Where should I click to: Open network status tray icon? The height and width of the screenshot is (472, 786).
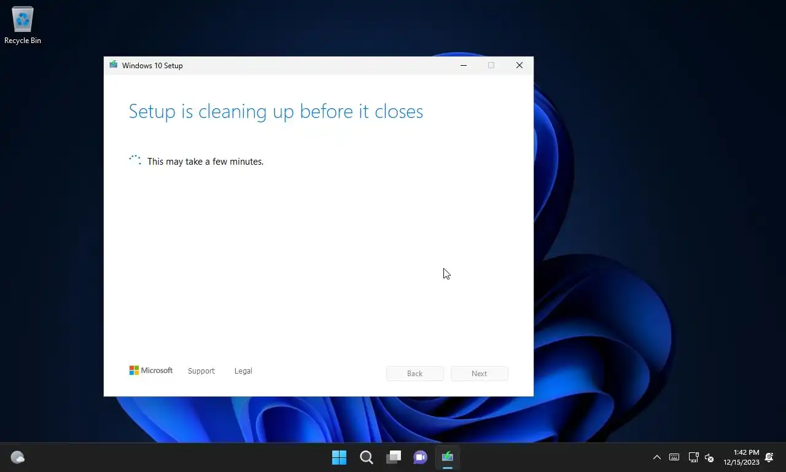click(693, 457)
